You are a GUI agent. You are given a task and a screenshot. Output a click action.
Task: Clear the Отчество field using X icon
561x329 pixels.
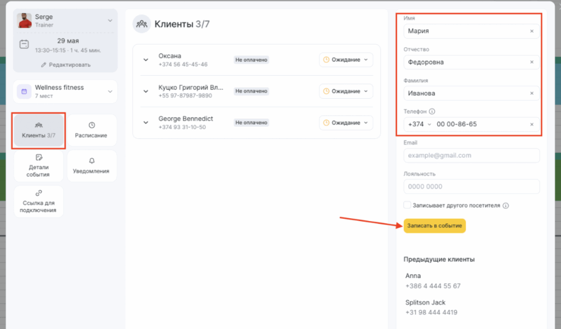[531, 63]
